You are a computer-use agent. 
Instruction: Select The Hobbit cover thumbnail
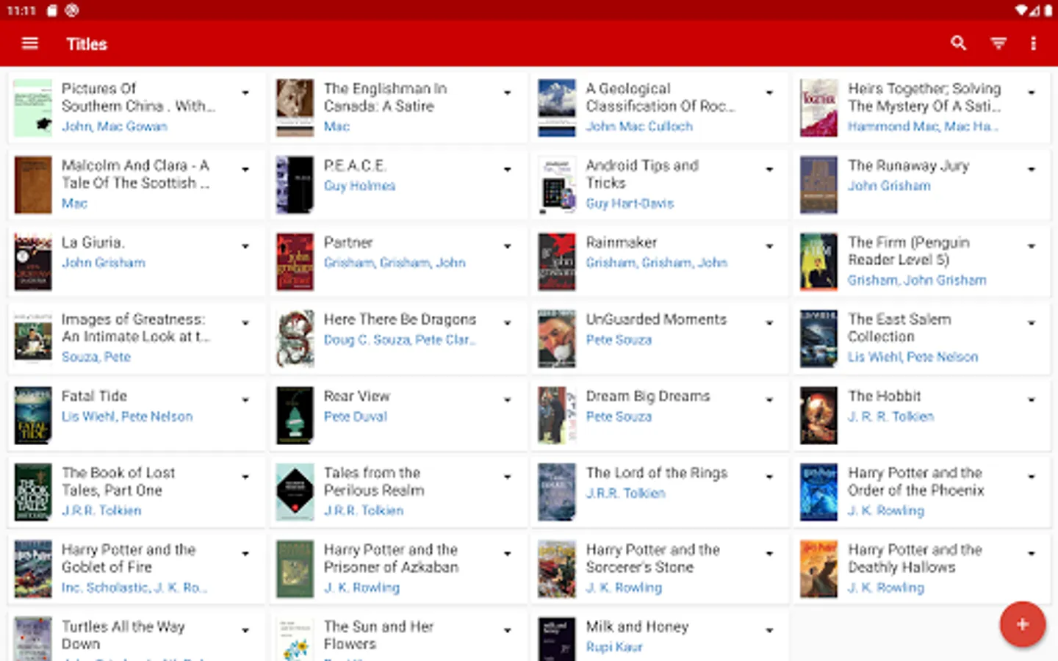pos(818,415)
